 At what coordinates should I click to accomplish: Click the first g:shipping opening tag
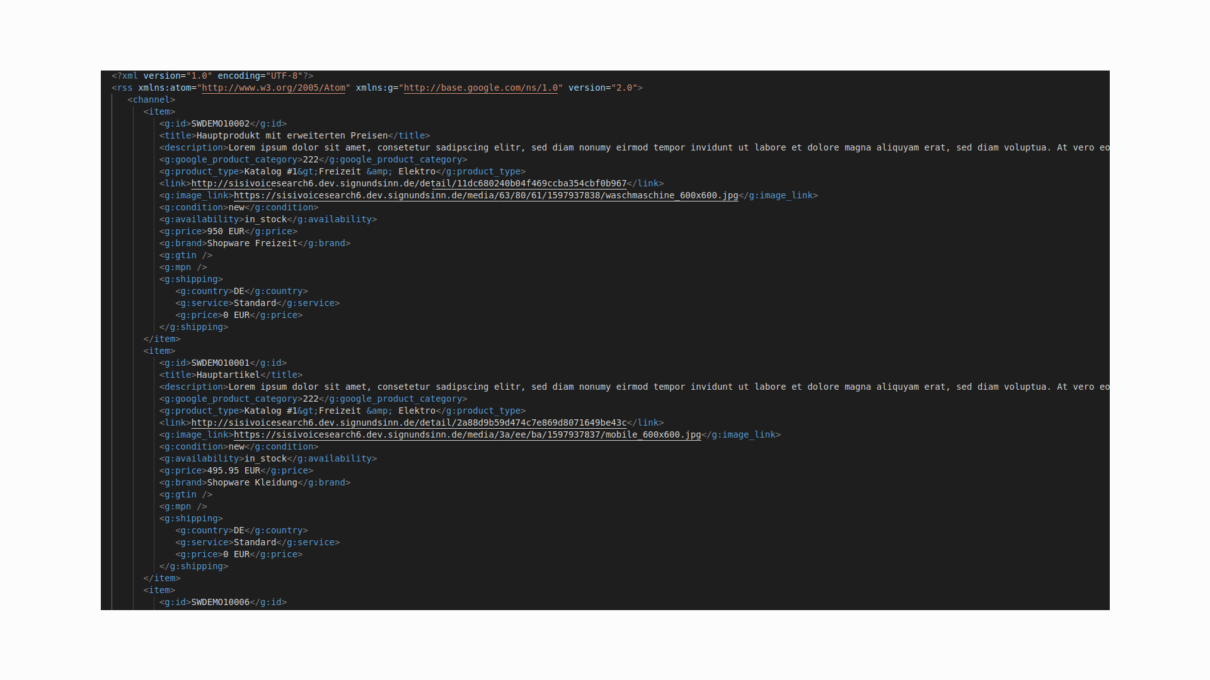click(191, 279)
